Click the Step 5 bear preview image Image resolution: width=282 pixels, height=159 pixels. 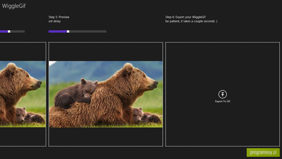106,94
